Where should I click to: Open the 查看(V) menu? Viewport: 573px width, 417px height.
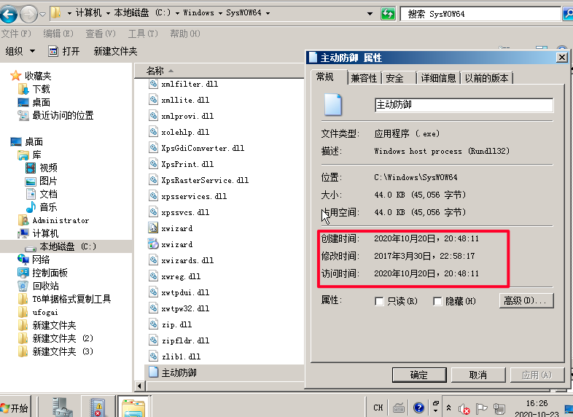(x=101, y=34)
